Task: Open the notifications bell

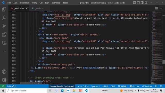Action: tap(161, 86)
